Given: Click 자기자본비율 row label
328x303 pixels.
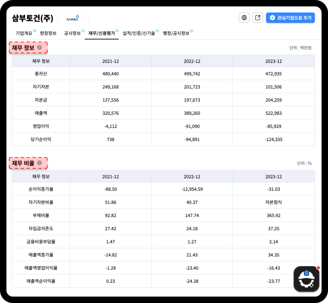Looking at the screenshot, I should (41, 202).
